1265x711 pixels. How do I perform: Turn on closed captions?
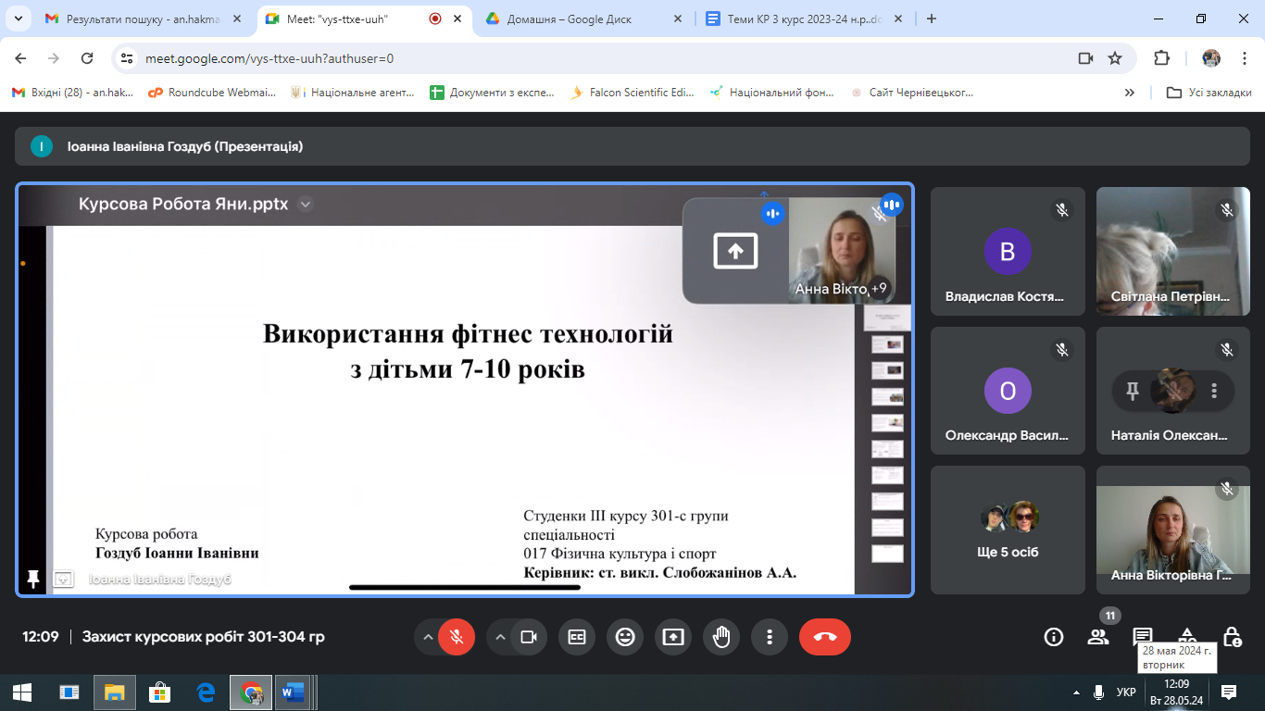click(577, 637)
